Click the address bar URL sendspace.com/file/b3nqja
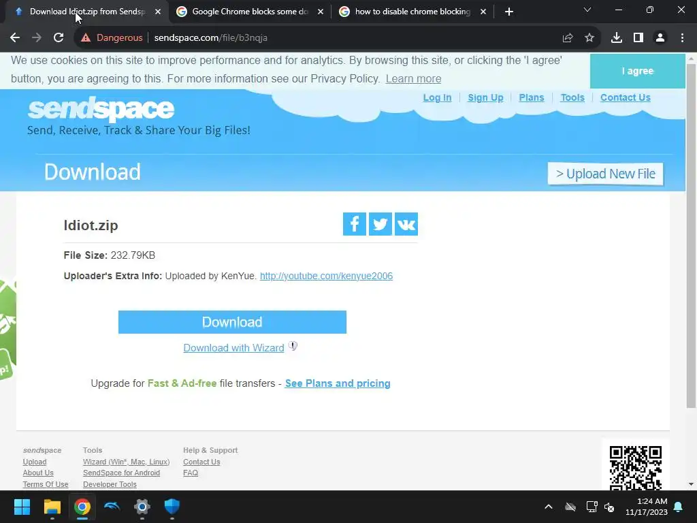697x523 pixels. pyautogui.click(x=211, y=38)
